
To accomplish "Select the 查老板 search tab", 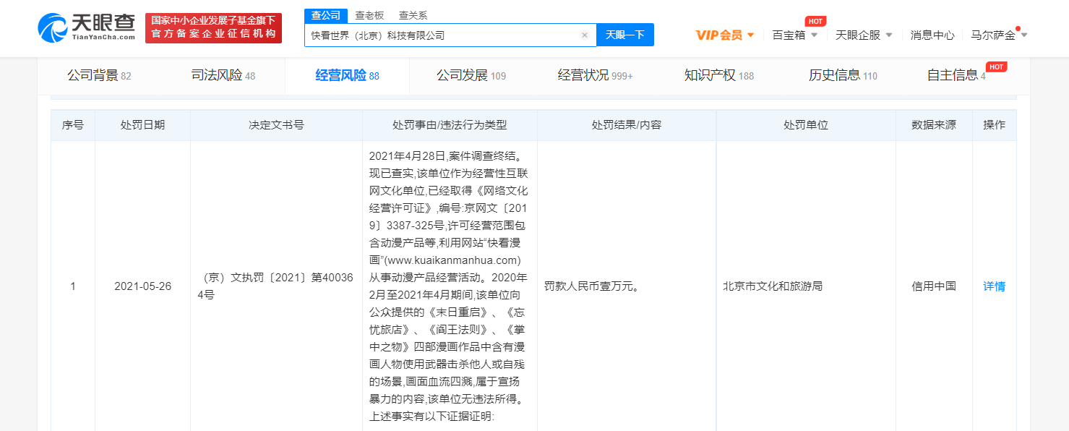I will coord(369,15).
